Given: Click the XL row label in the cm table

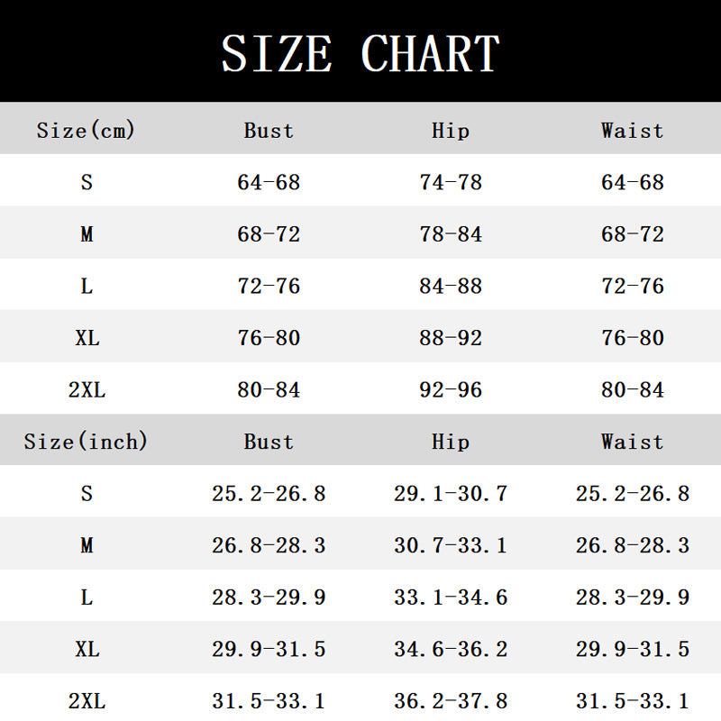Looking at the screenshot, I should [87, 338].
